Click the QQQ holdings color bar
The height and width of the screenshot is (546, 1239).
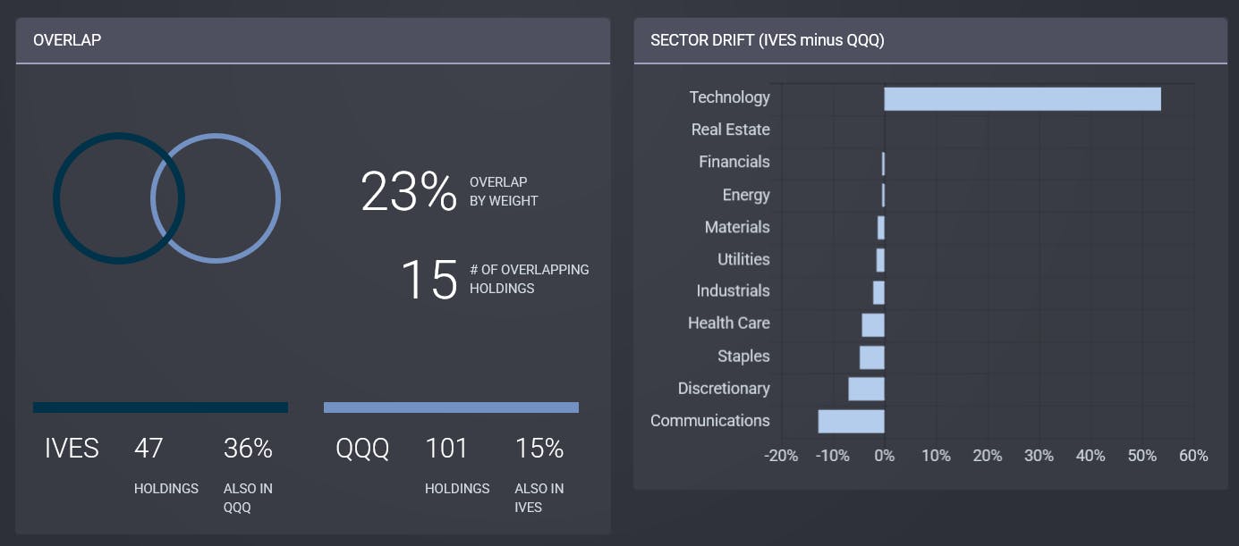pyautogui.click(x=451, y=407)
